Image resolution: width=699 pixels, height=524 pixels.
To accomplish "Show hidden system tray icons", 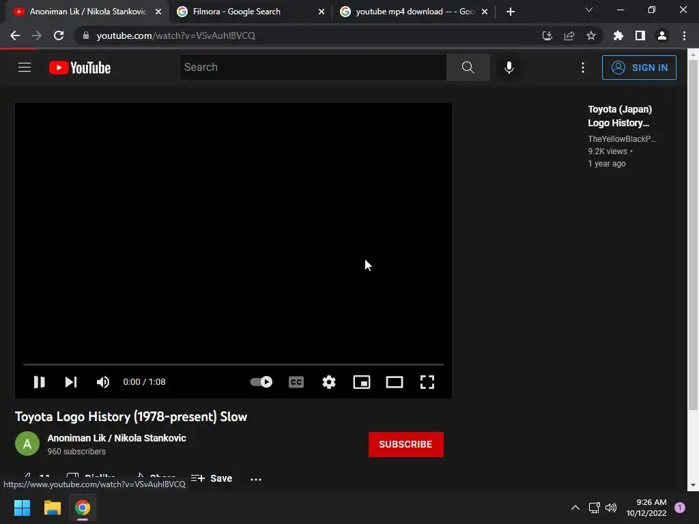I will click(x=575, y=508).
